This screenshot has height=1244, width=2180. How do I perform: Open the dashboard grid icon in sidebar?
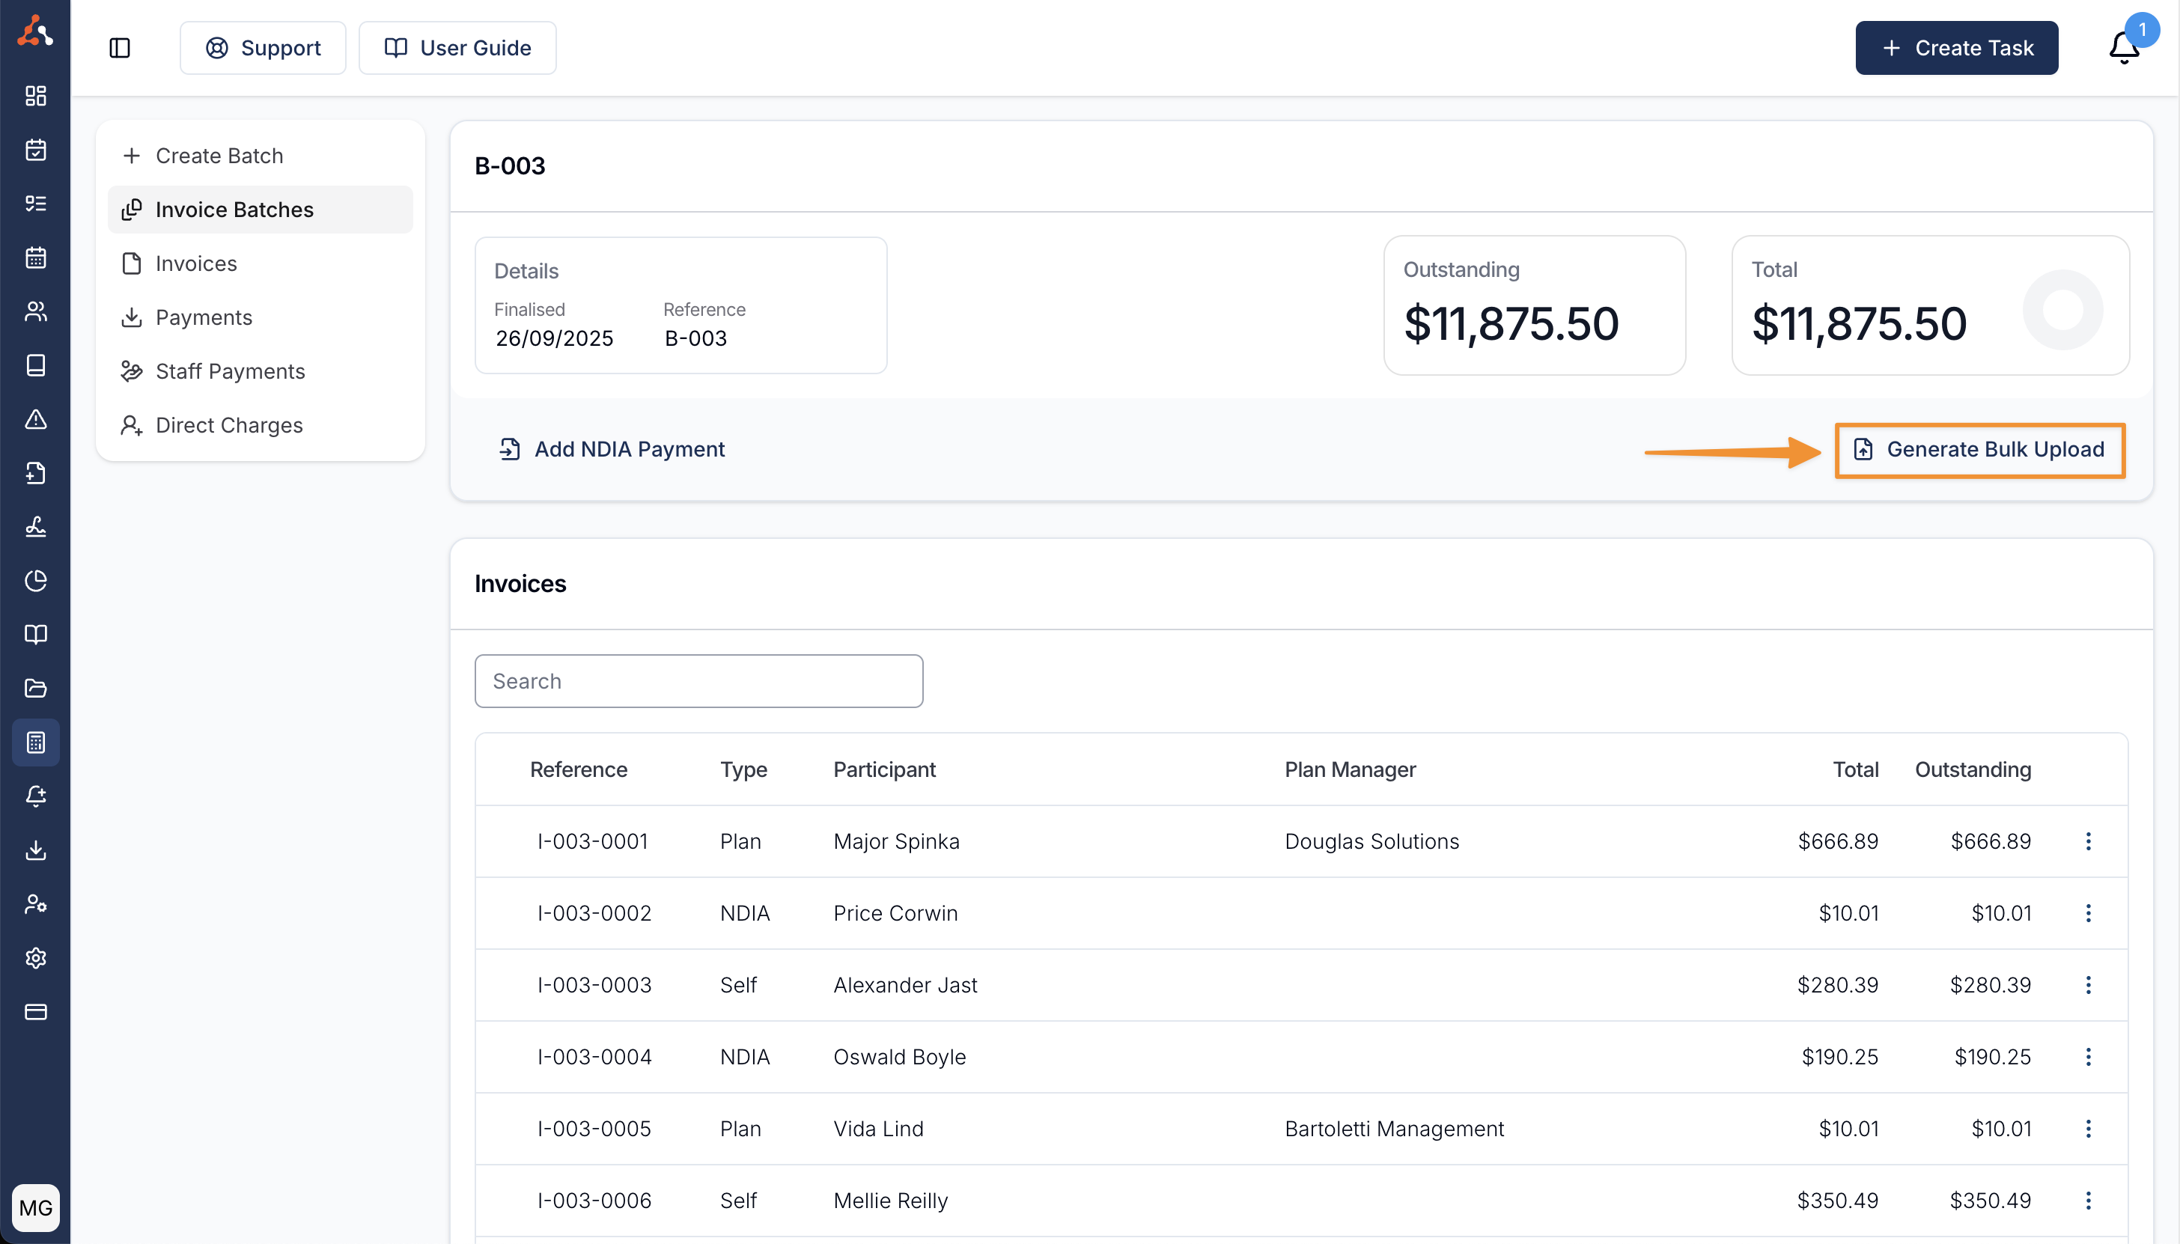tap(35, 96)
